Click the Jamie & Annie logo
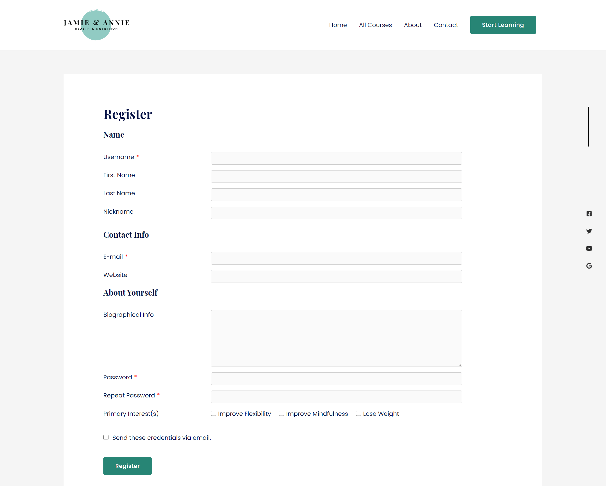Image resolution: width=606 pixels, height=486 pixels. pyautogui.click(x=97, y=24)
